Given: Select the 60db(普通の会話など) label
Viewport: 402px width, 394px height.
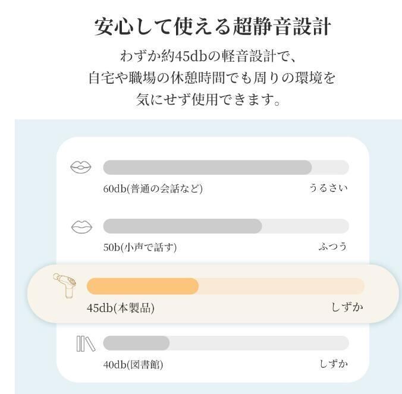Looking at the screenshot, I should (153, 189).
